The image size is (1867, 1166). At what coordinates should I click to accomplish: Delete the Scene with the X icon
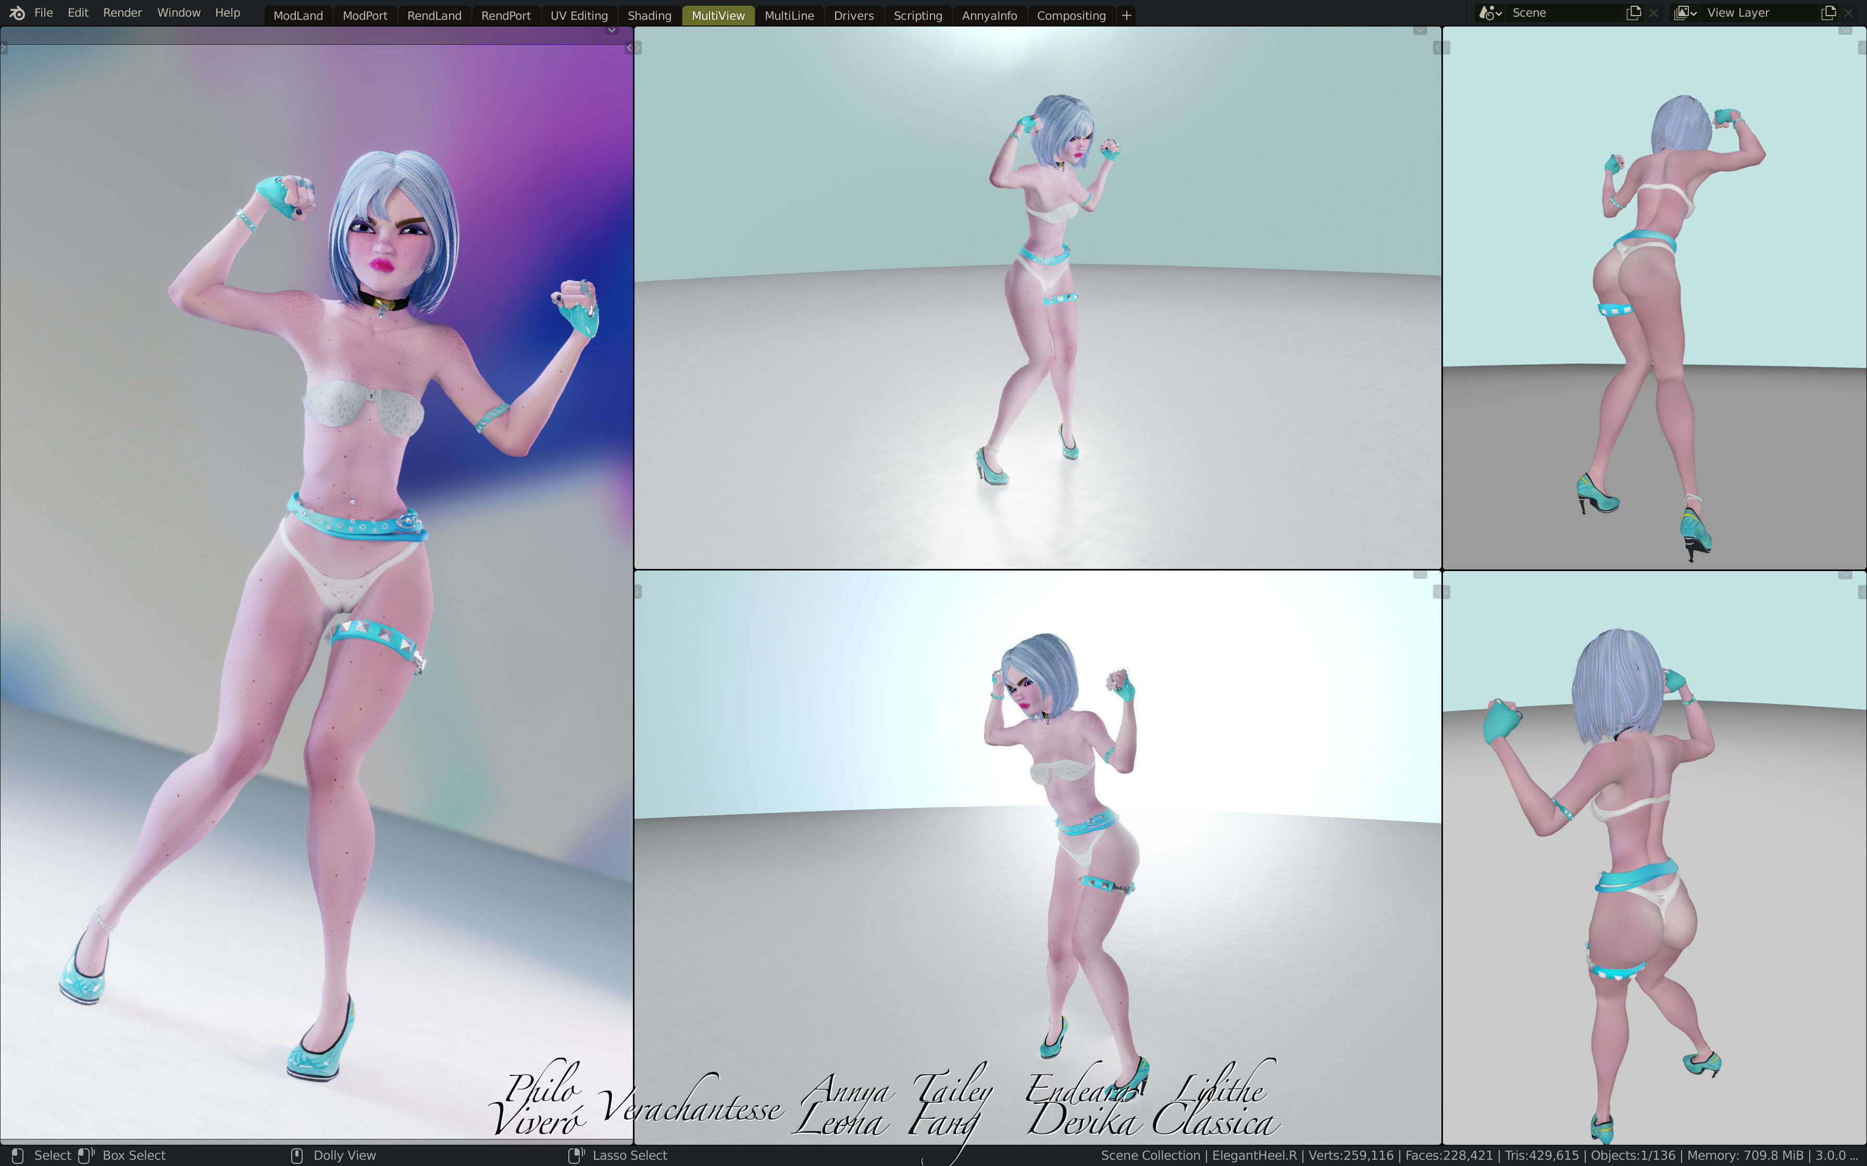coord(1653,13)
